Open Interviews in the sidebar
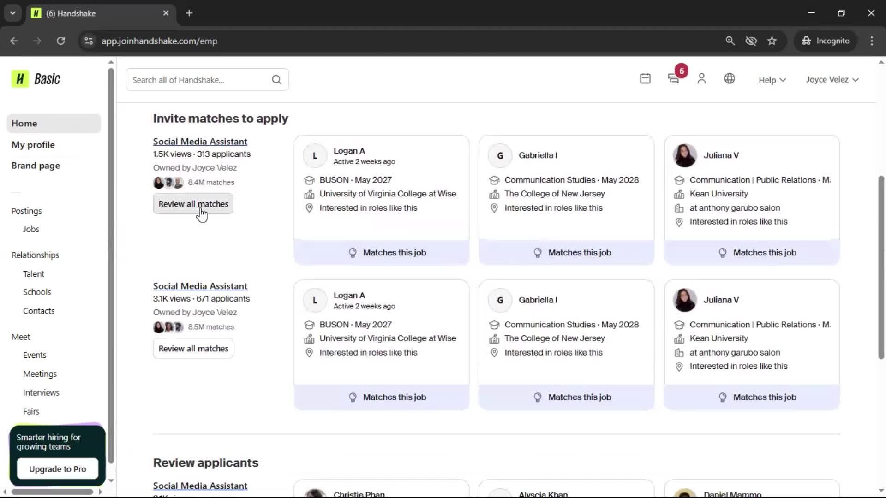The width and height of the screenshot is (886, 498). 41,393
